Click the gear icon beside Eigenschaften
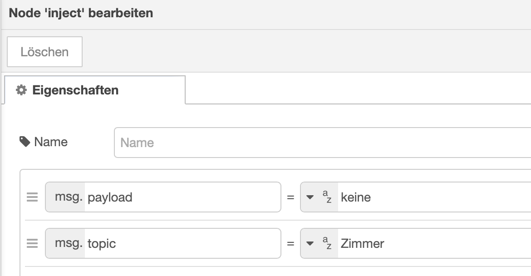531x276 pixels. click(21, 90)
